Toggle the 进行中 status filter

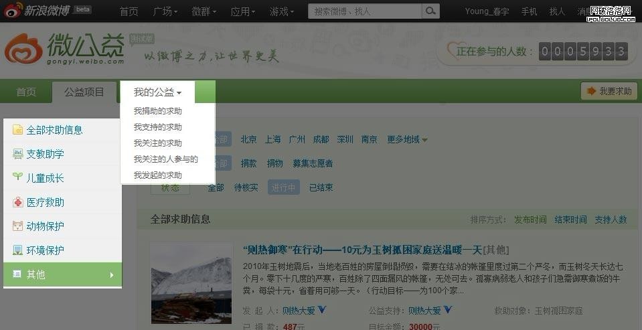[283, 187]
